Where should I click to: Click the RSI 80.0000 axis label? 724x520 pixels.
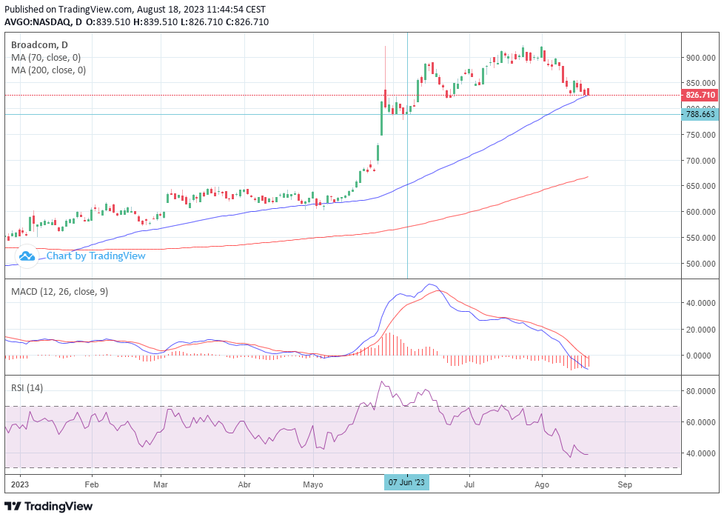pos(701,391)
